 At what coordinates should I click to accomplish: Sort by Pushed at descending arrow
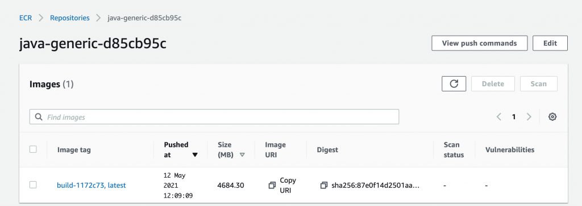click(195, 155)
